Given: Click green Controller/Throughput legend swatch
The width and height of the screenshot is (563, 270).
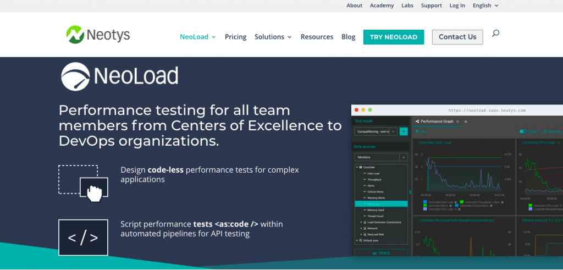Looking at the screenshot, I should click(x=462, y=202).
